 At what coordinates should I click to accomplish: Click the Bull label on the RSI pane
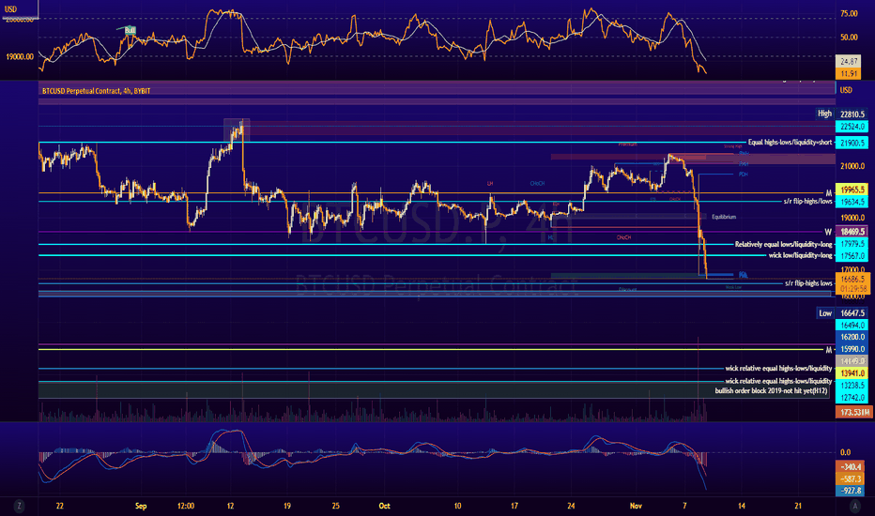pyautogui.click(x=130, y=30)
